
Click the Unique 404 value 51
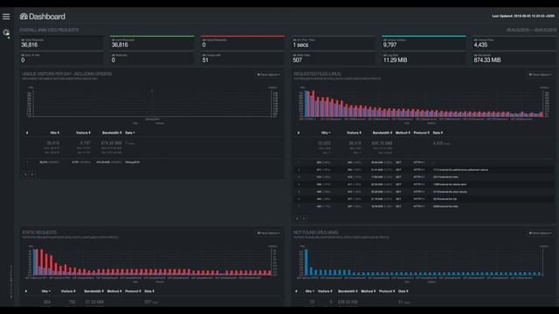click(x=205, y=60)
